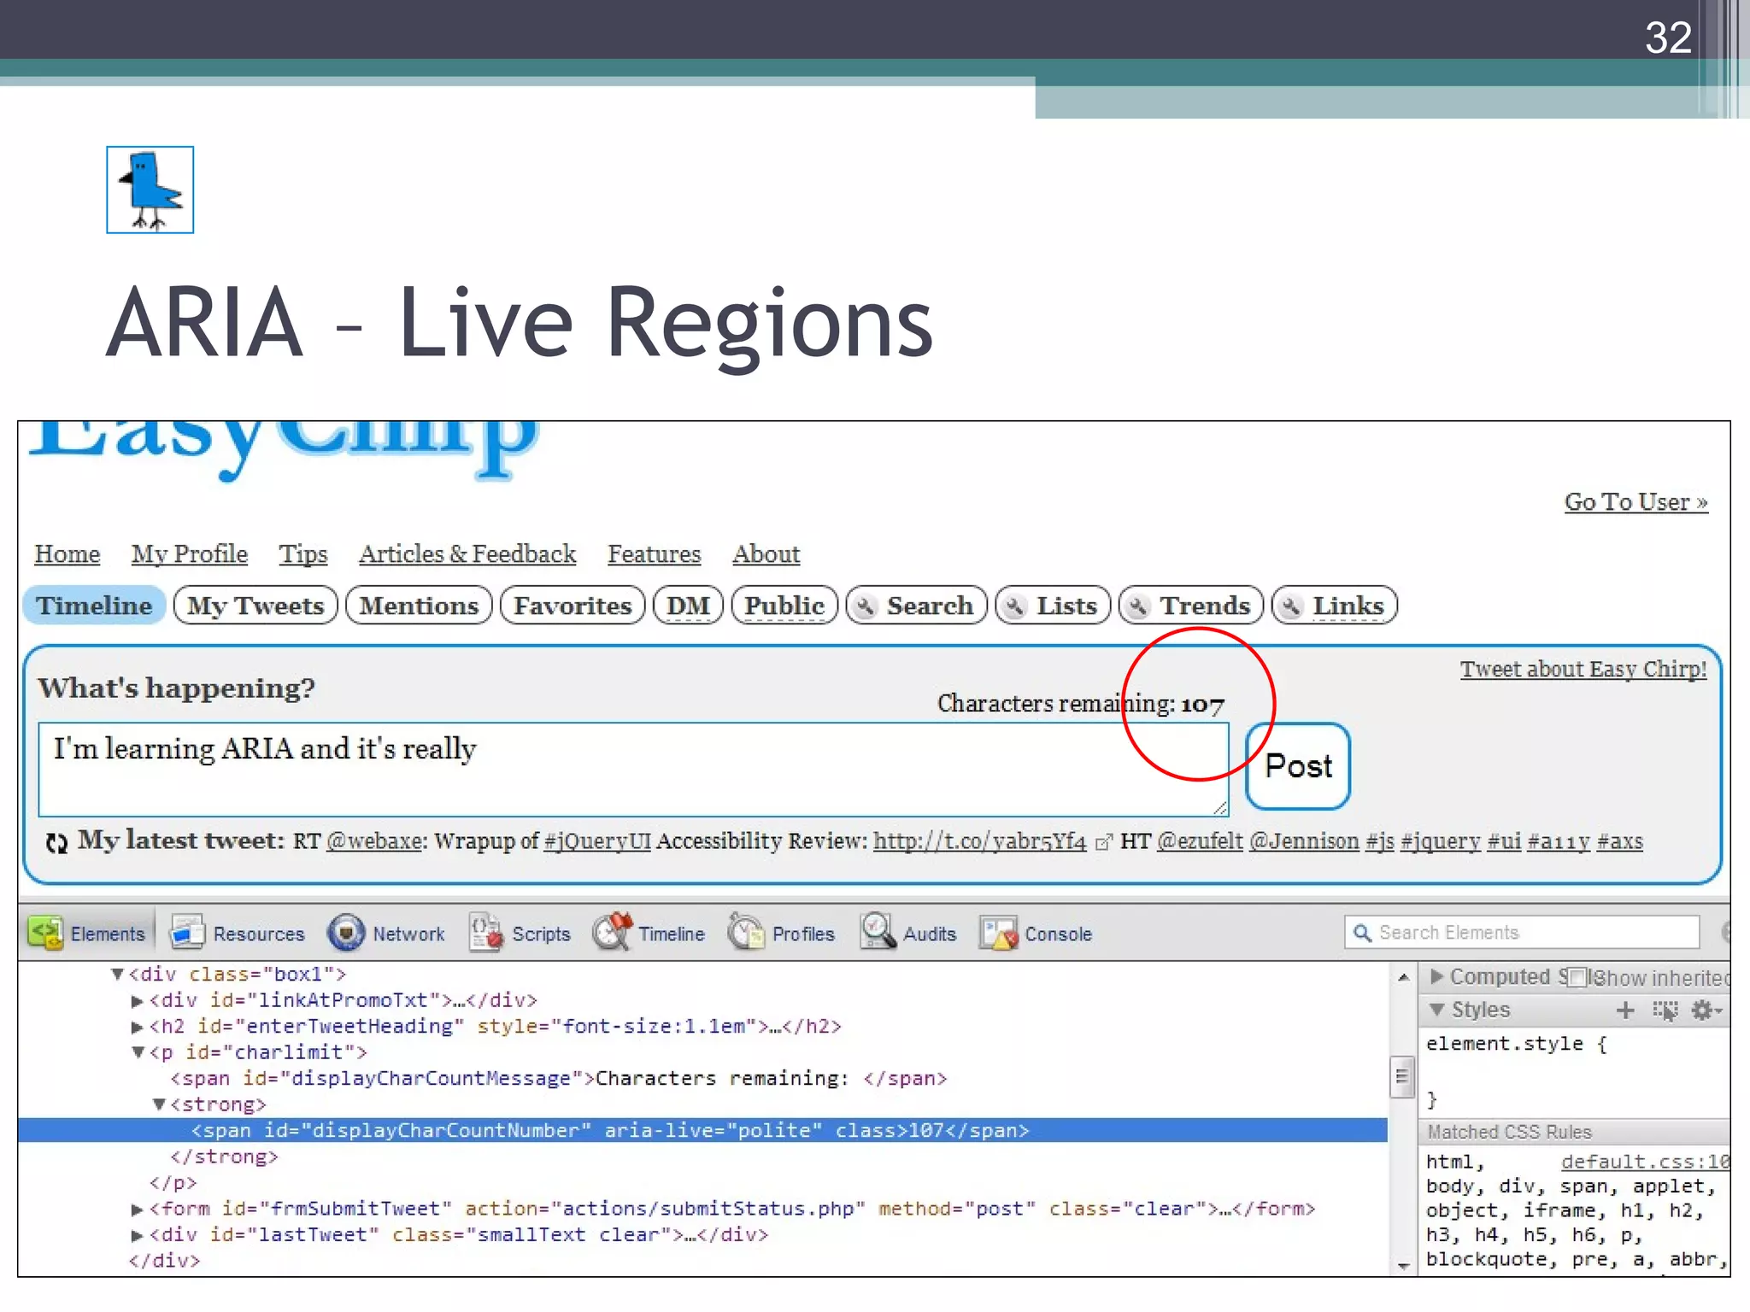The height and width of the screenshot is (1312, 1750).
Task: Click the external link icon after the t.co URL
Action: click(1103, 843)
